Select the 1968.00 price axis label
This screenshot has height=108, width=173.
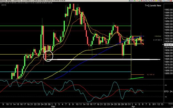[169, 21]
